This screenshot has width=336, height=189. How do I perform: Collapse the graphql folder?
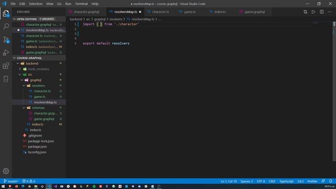tap(22, 80)
